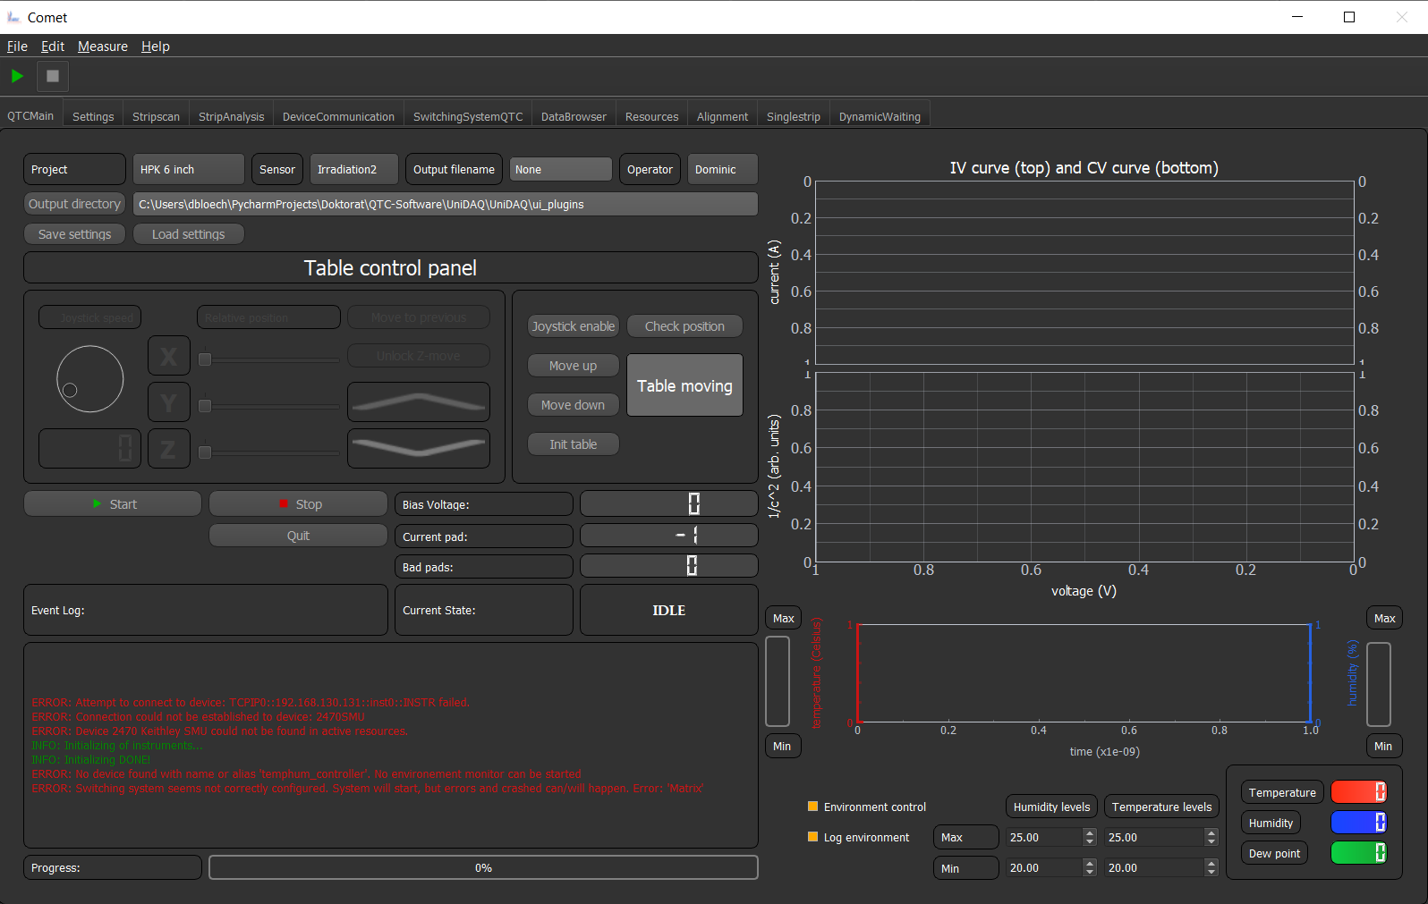The image size is (1428, 904).
Task: Click the Z axis button
Action: click(168, 449)
